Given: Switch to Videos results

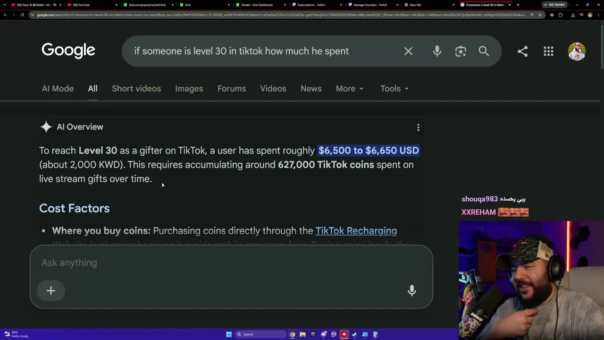Looking at the screenshot, I should (273, 88).
